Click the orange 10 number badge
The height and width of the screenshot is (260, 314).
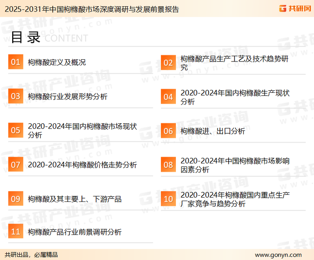168,199
